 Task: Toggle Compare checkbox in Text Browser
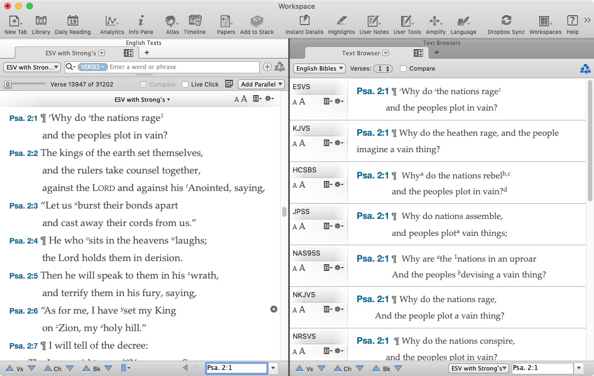(x=403, y=68)
